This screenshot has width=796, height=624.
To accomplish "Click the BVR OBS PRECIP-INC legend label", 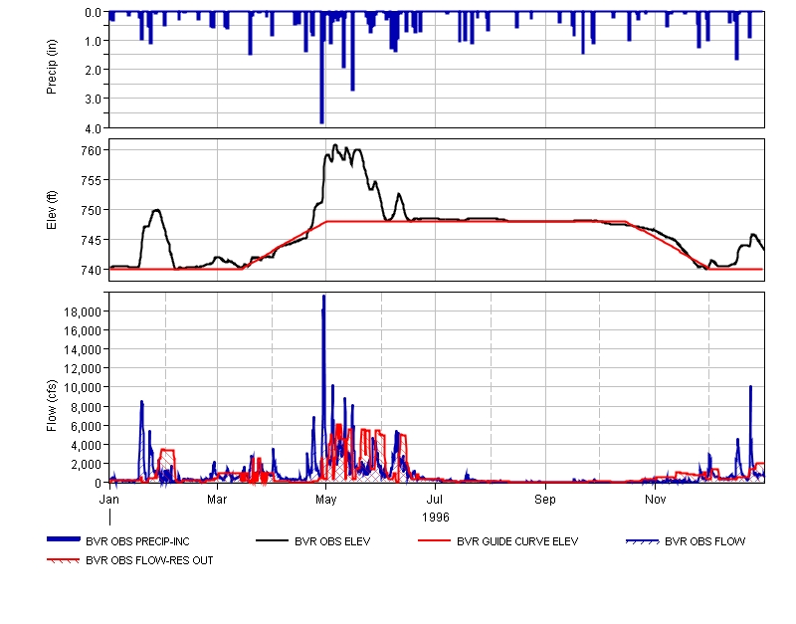I will pyautogui.click(x=137, y=541).
